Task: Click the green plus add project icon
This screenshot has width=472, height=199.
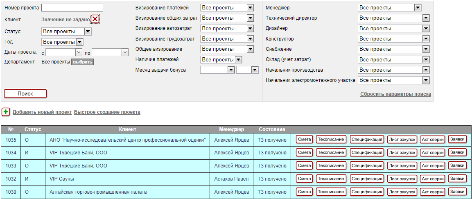Action: pos(6,112)
